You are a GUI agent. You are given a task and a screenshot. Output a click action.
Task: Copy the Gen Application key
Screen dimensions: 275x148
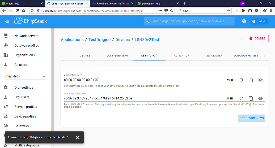pos(251,98)
